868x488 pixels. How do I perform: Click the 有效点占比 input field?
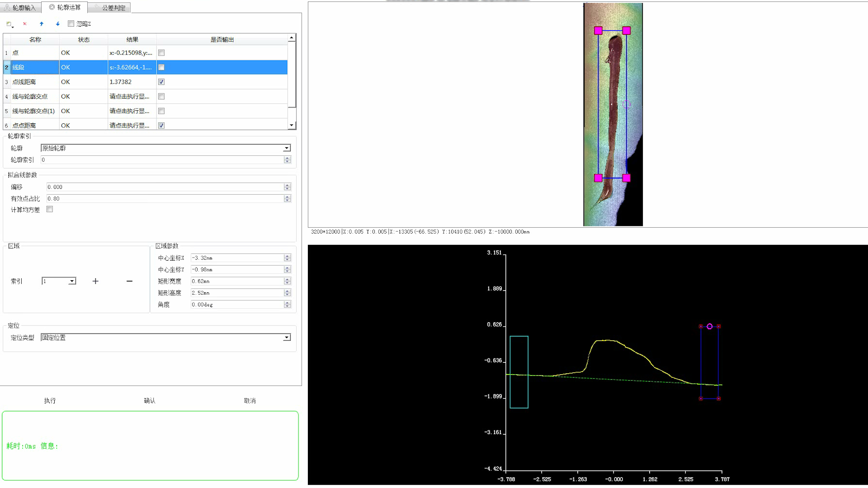pyautogui.click(x=165, y=199)
